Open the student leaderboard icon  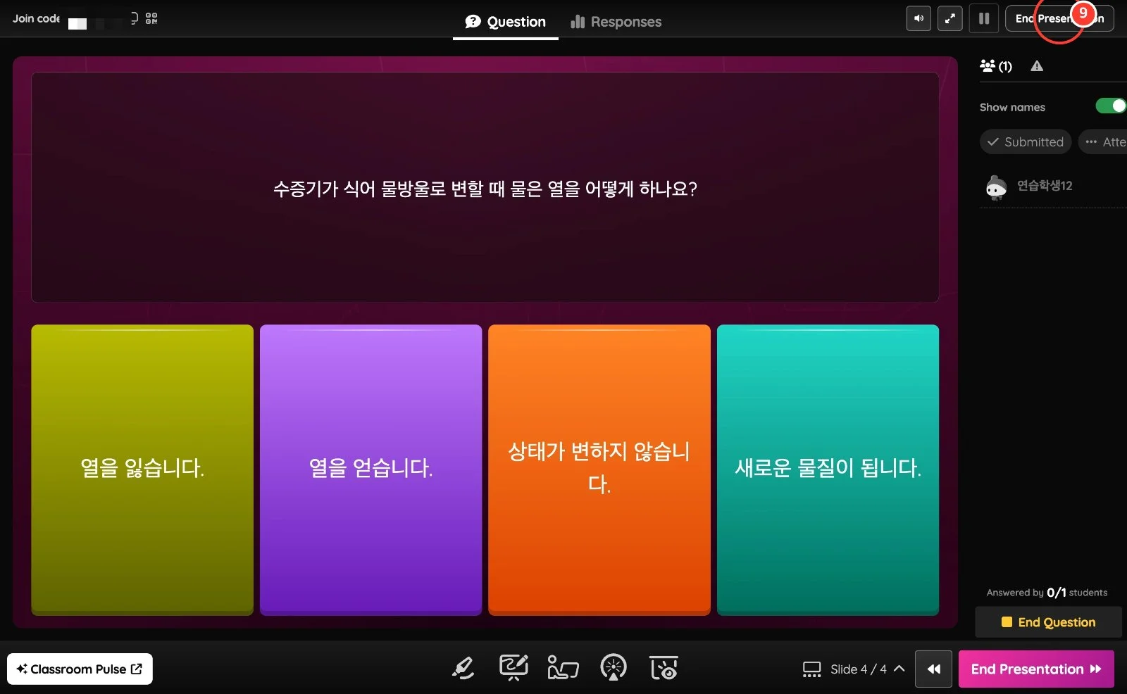click(563, 667)
